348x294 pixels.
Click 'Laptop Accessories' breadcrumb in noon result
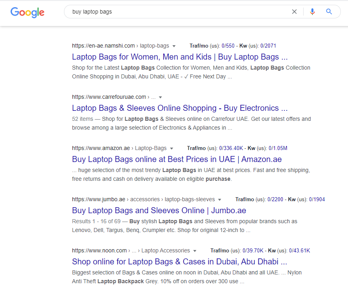click(x=166, y=251)
